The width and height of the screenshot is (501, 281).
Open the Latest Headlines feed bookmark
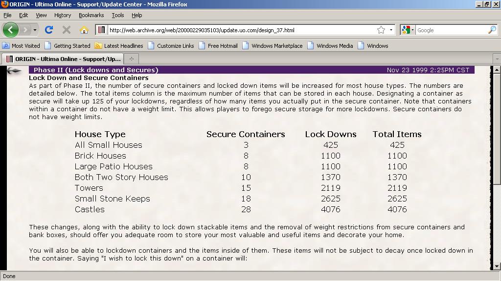(119, 46)
